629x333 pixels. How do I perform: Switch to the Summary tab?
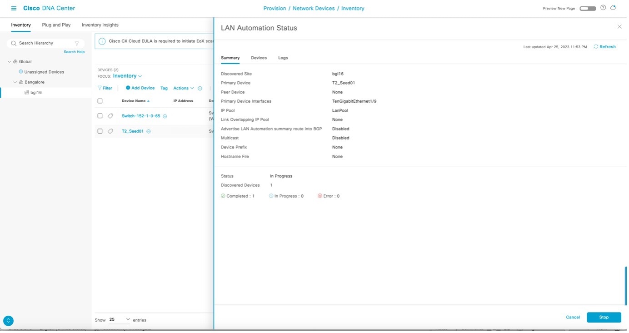(230, 58)
